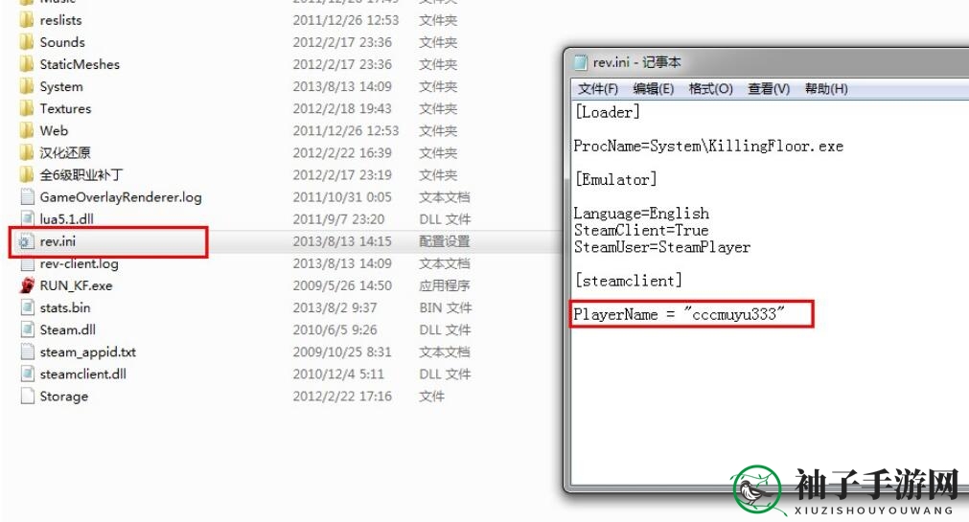Viewport: 969px width, 522px height.
Task: Click the Storage blank file icon
Action: [27, 396]
